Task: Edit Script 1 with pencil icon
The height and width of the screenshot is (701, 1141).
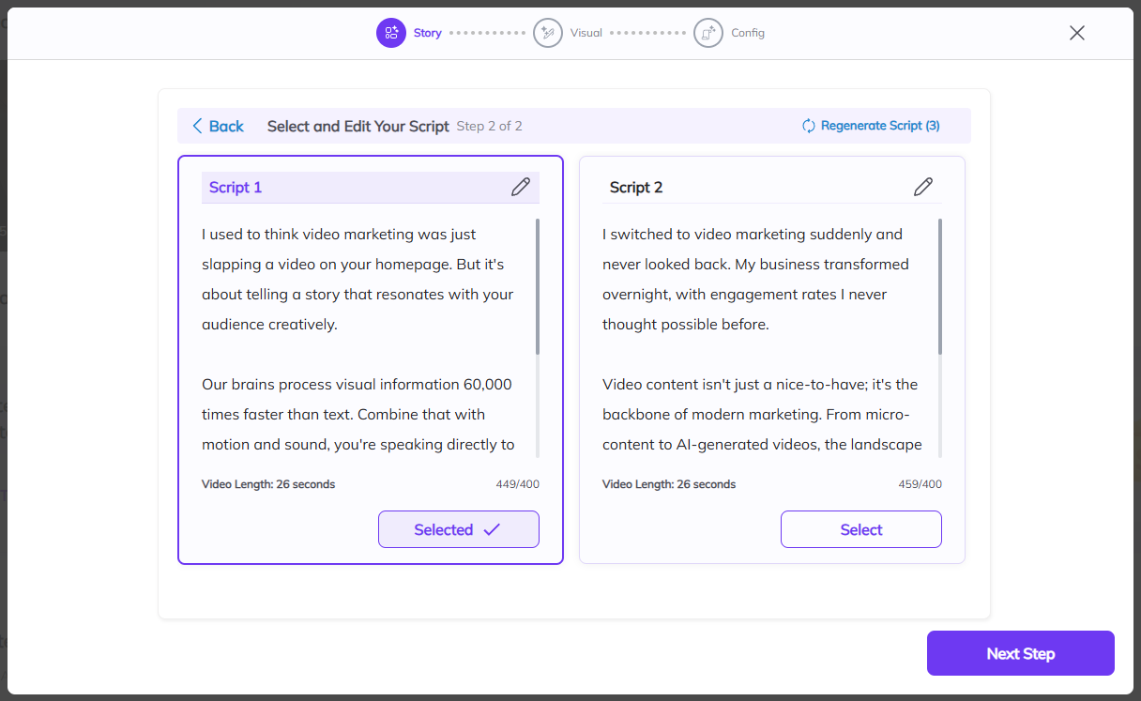Action: pyautogui.click(x=521, y=187)
